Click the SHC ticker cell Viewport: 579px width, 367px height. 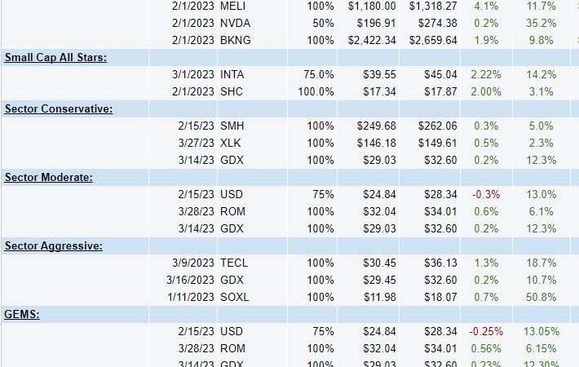click(x=231, y=91)
